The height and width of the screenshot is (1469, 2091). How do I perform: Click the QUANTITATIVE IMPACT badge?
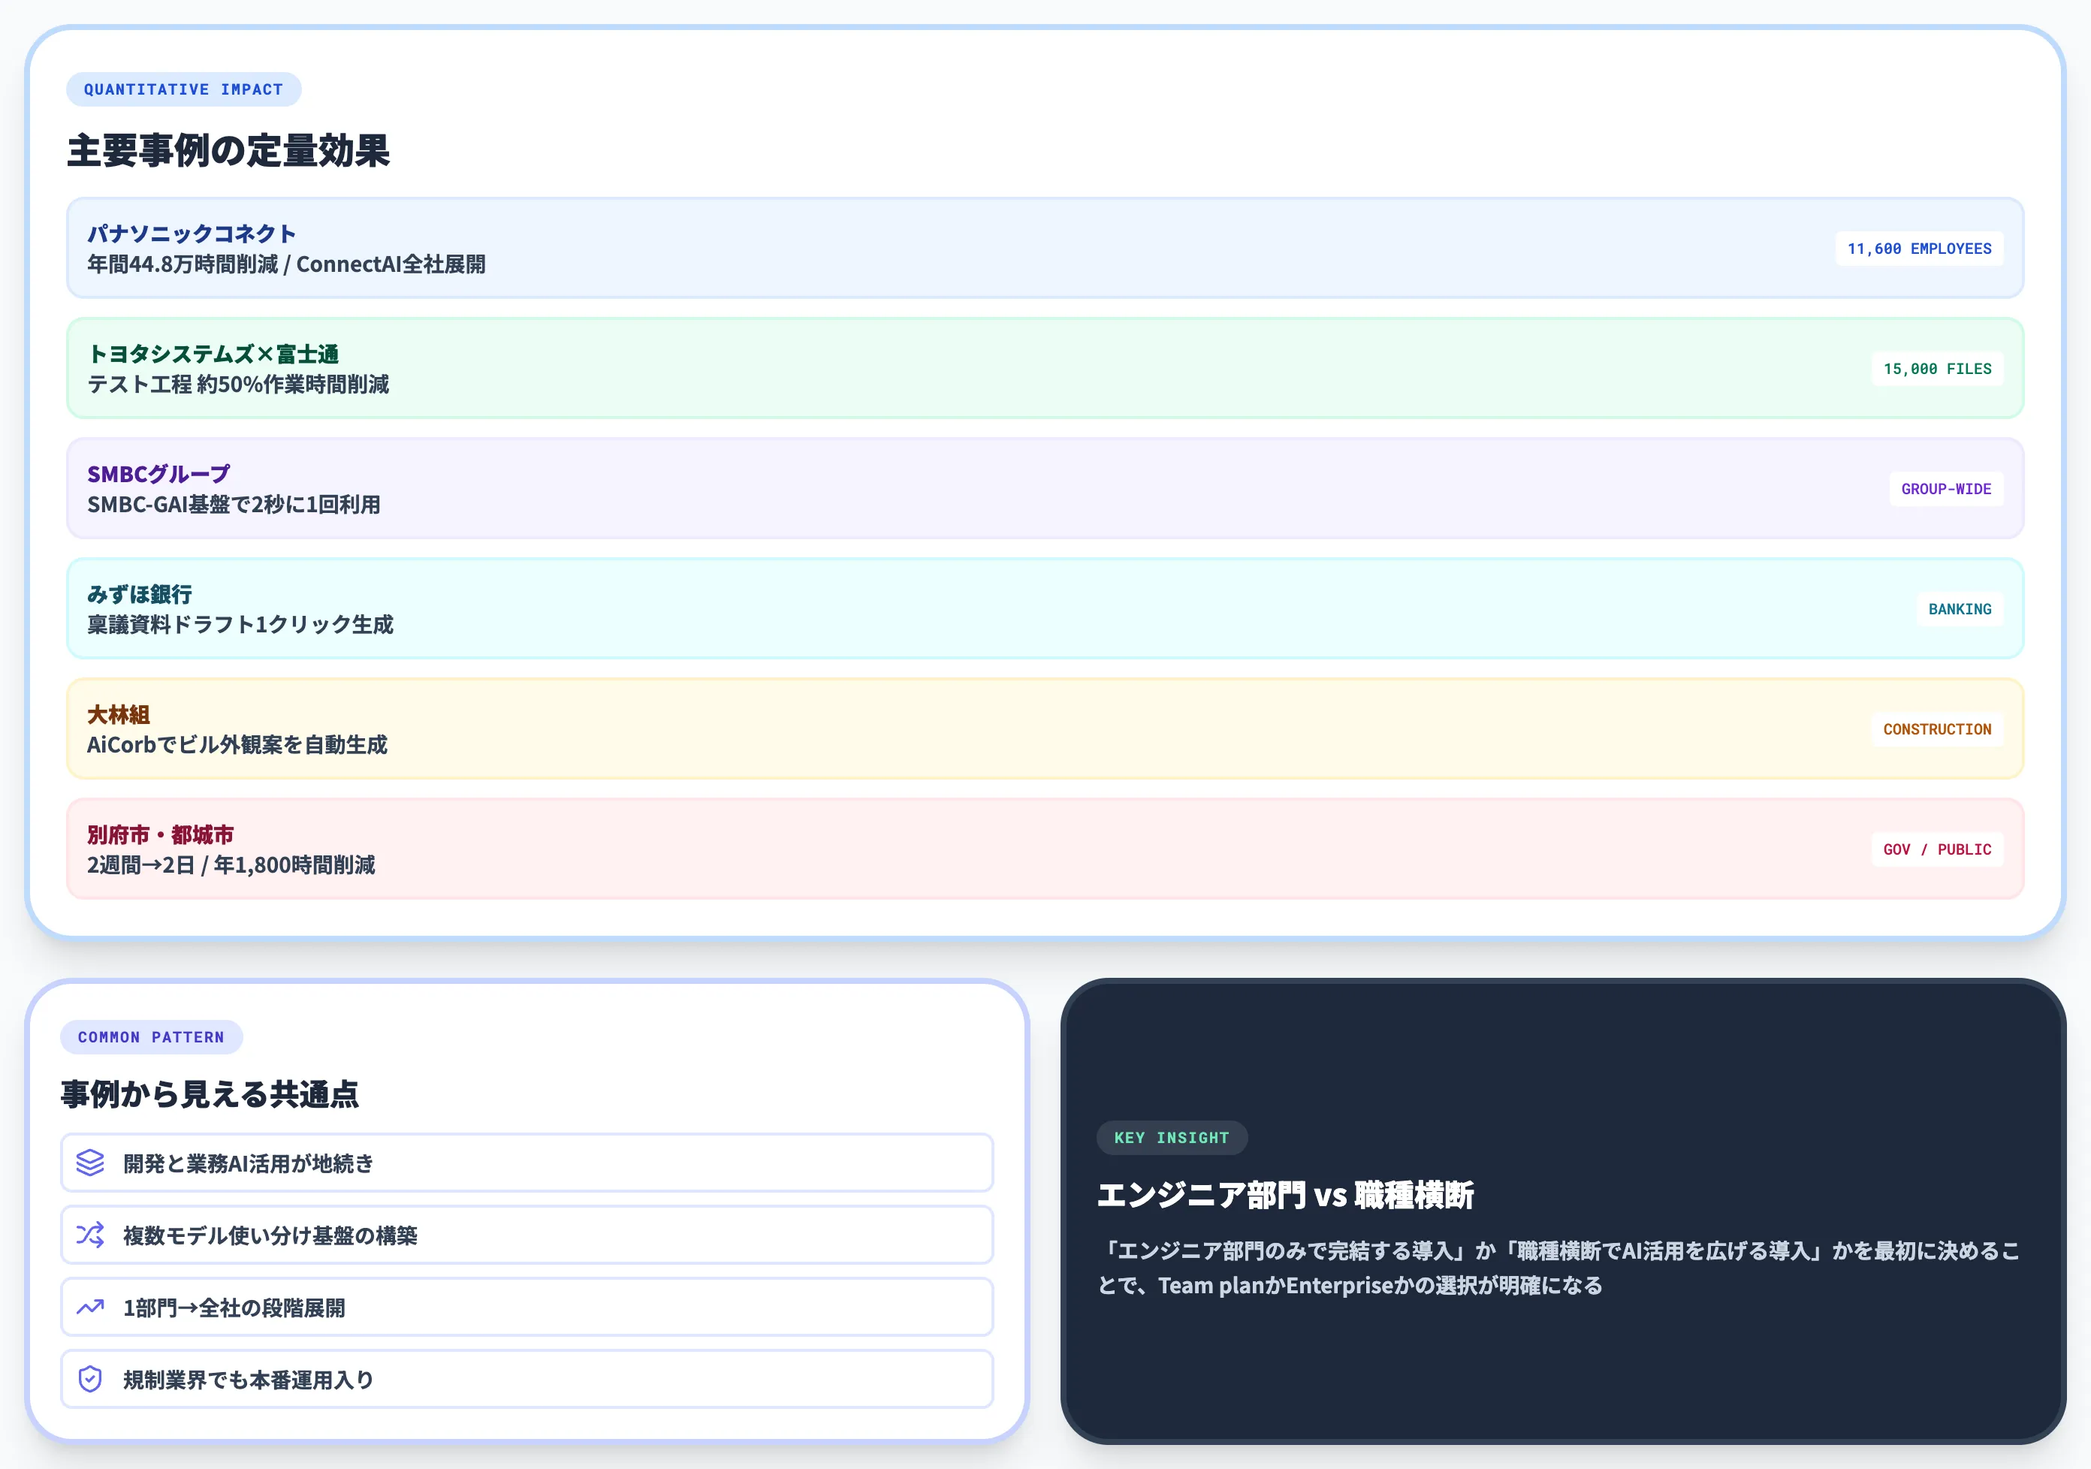tap(184, 89)
